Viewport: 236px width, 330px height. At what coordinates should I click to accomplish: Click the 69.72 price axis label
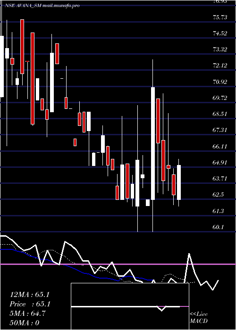[x=220, y=98]
